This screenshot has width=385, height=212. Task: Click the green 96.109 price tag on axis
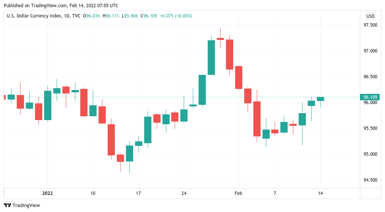tap(370, 97)
